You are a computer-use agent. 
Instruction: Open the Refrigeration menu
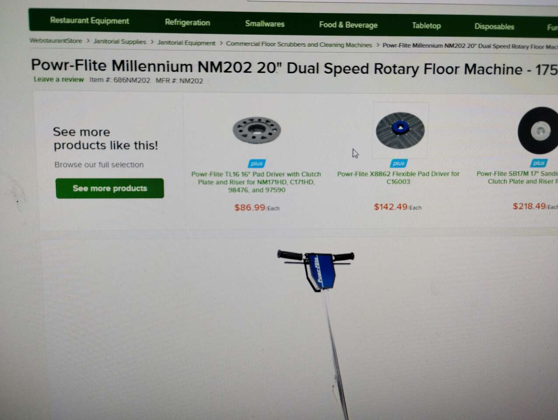coord(187,22)
